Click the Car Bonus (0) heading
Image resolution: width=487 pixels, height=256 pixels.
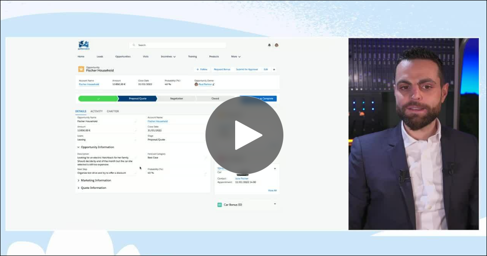(233, 205)
